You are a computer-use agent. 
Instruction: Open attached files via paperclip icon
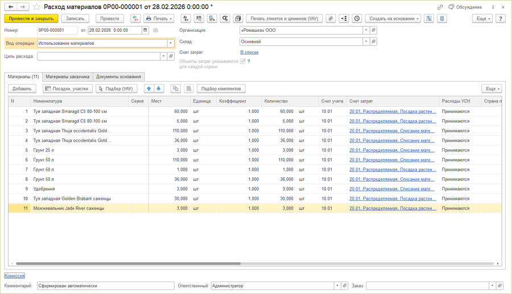pyautogui.click(x=331, y=19)
